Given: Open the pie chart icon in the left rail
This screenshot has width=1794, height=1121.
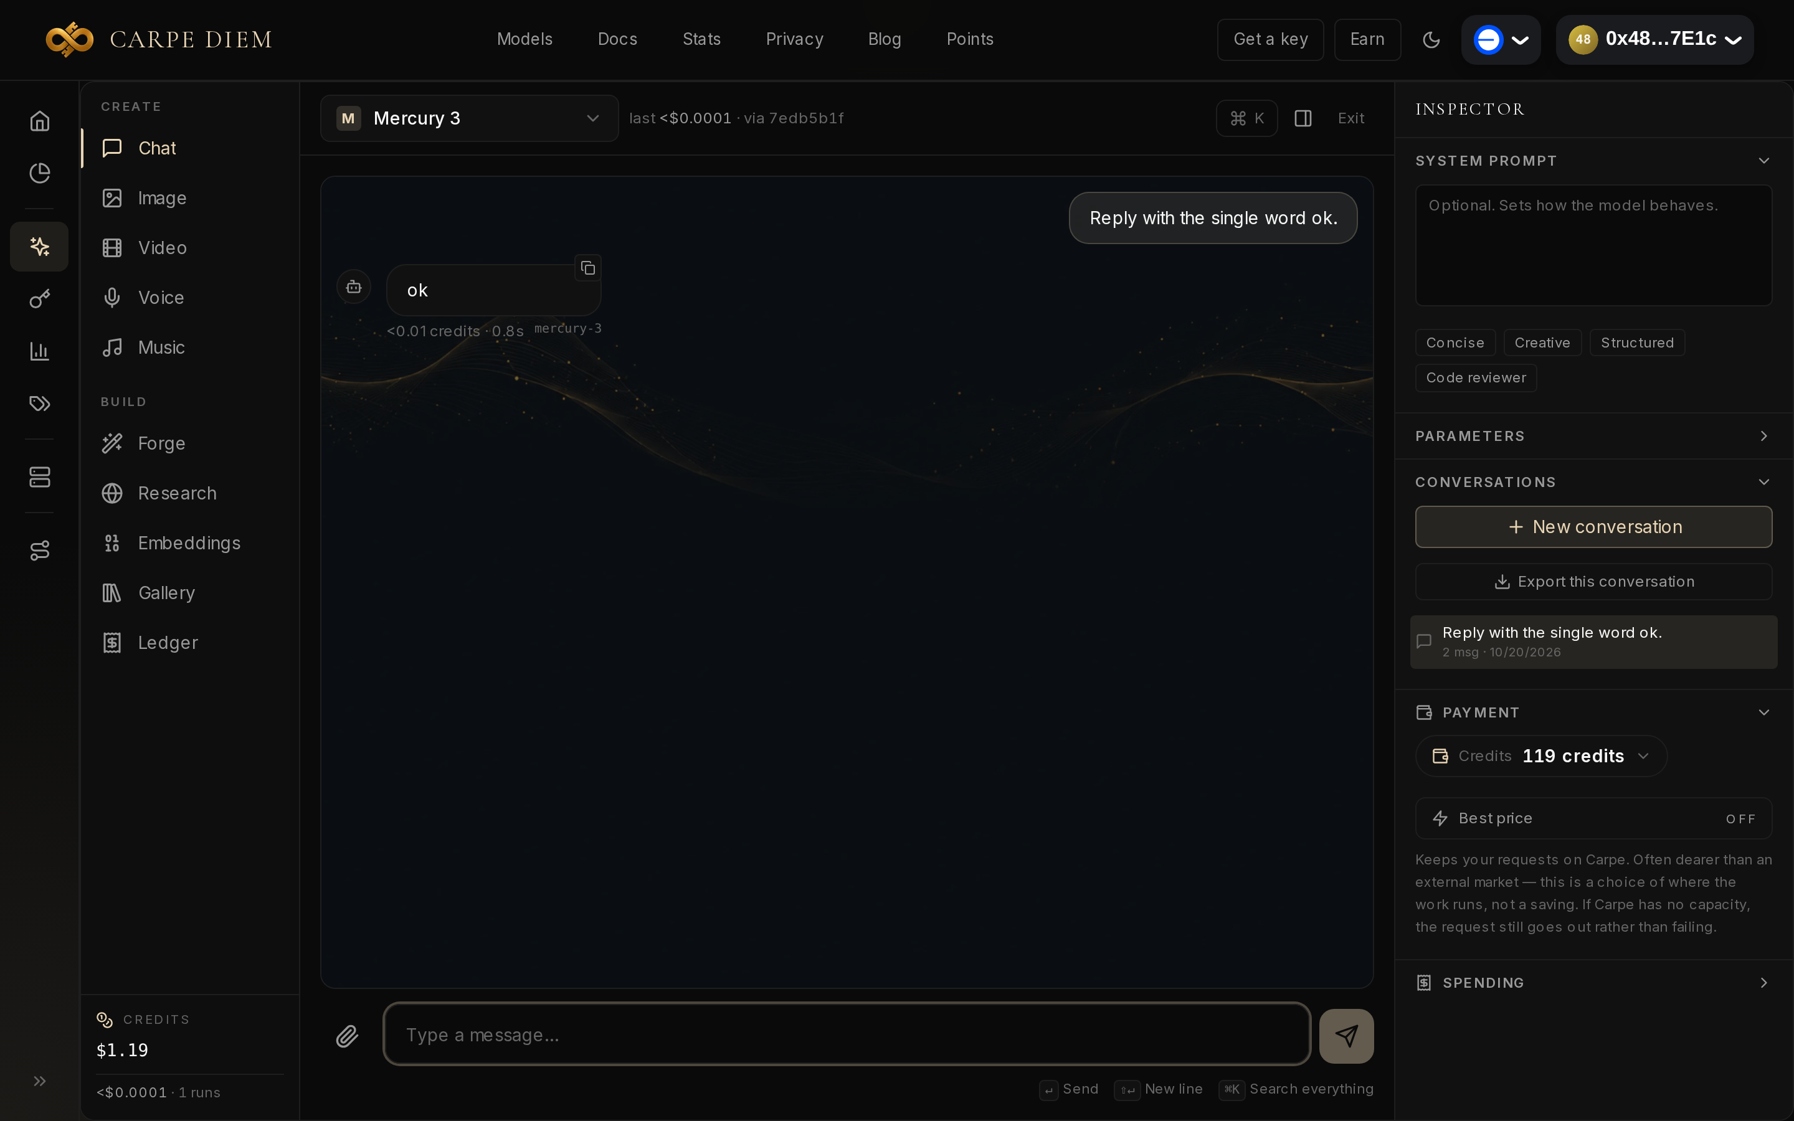Looking at the screenshot, I should [x=39, y=173].
